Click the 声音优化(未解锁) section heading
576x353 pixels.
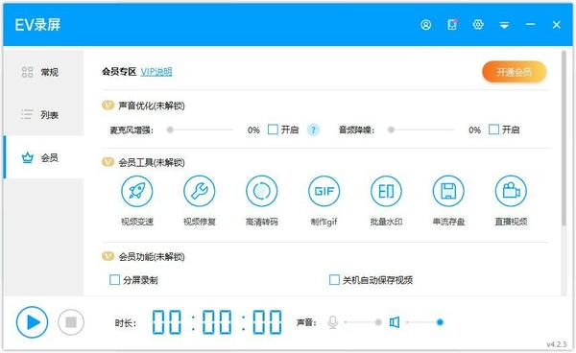tap(152, 106)
